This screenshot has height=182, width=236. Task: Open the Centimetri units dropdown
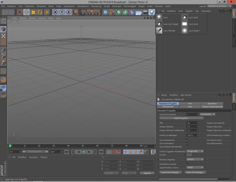pyautogui.click(x=207, y=114)
